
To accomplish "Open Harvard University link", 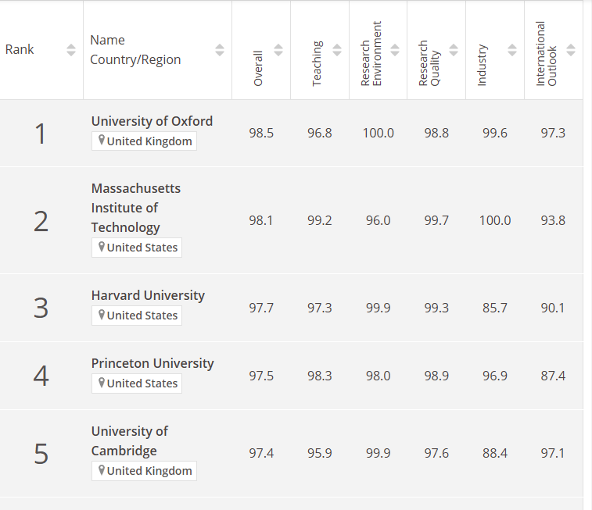I will click(148, 295).
